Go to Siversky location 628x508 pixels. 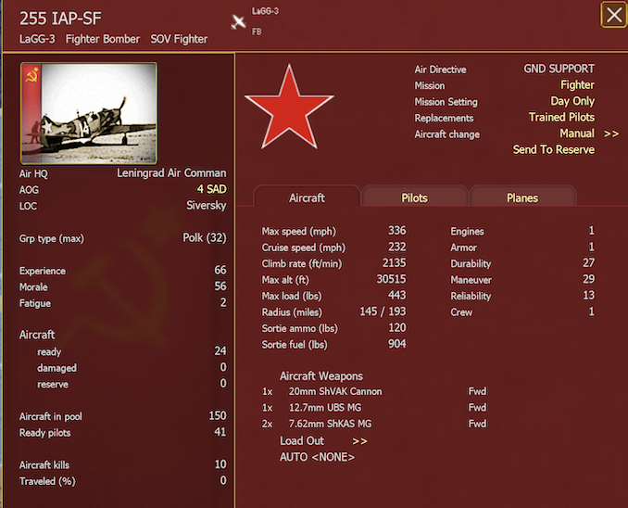pyautogui.click(x=207, y=205)
